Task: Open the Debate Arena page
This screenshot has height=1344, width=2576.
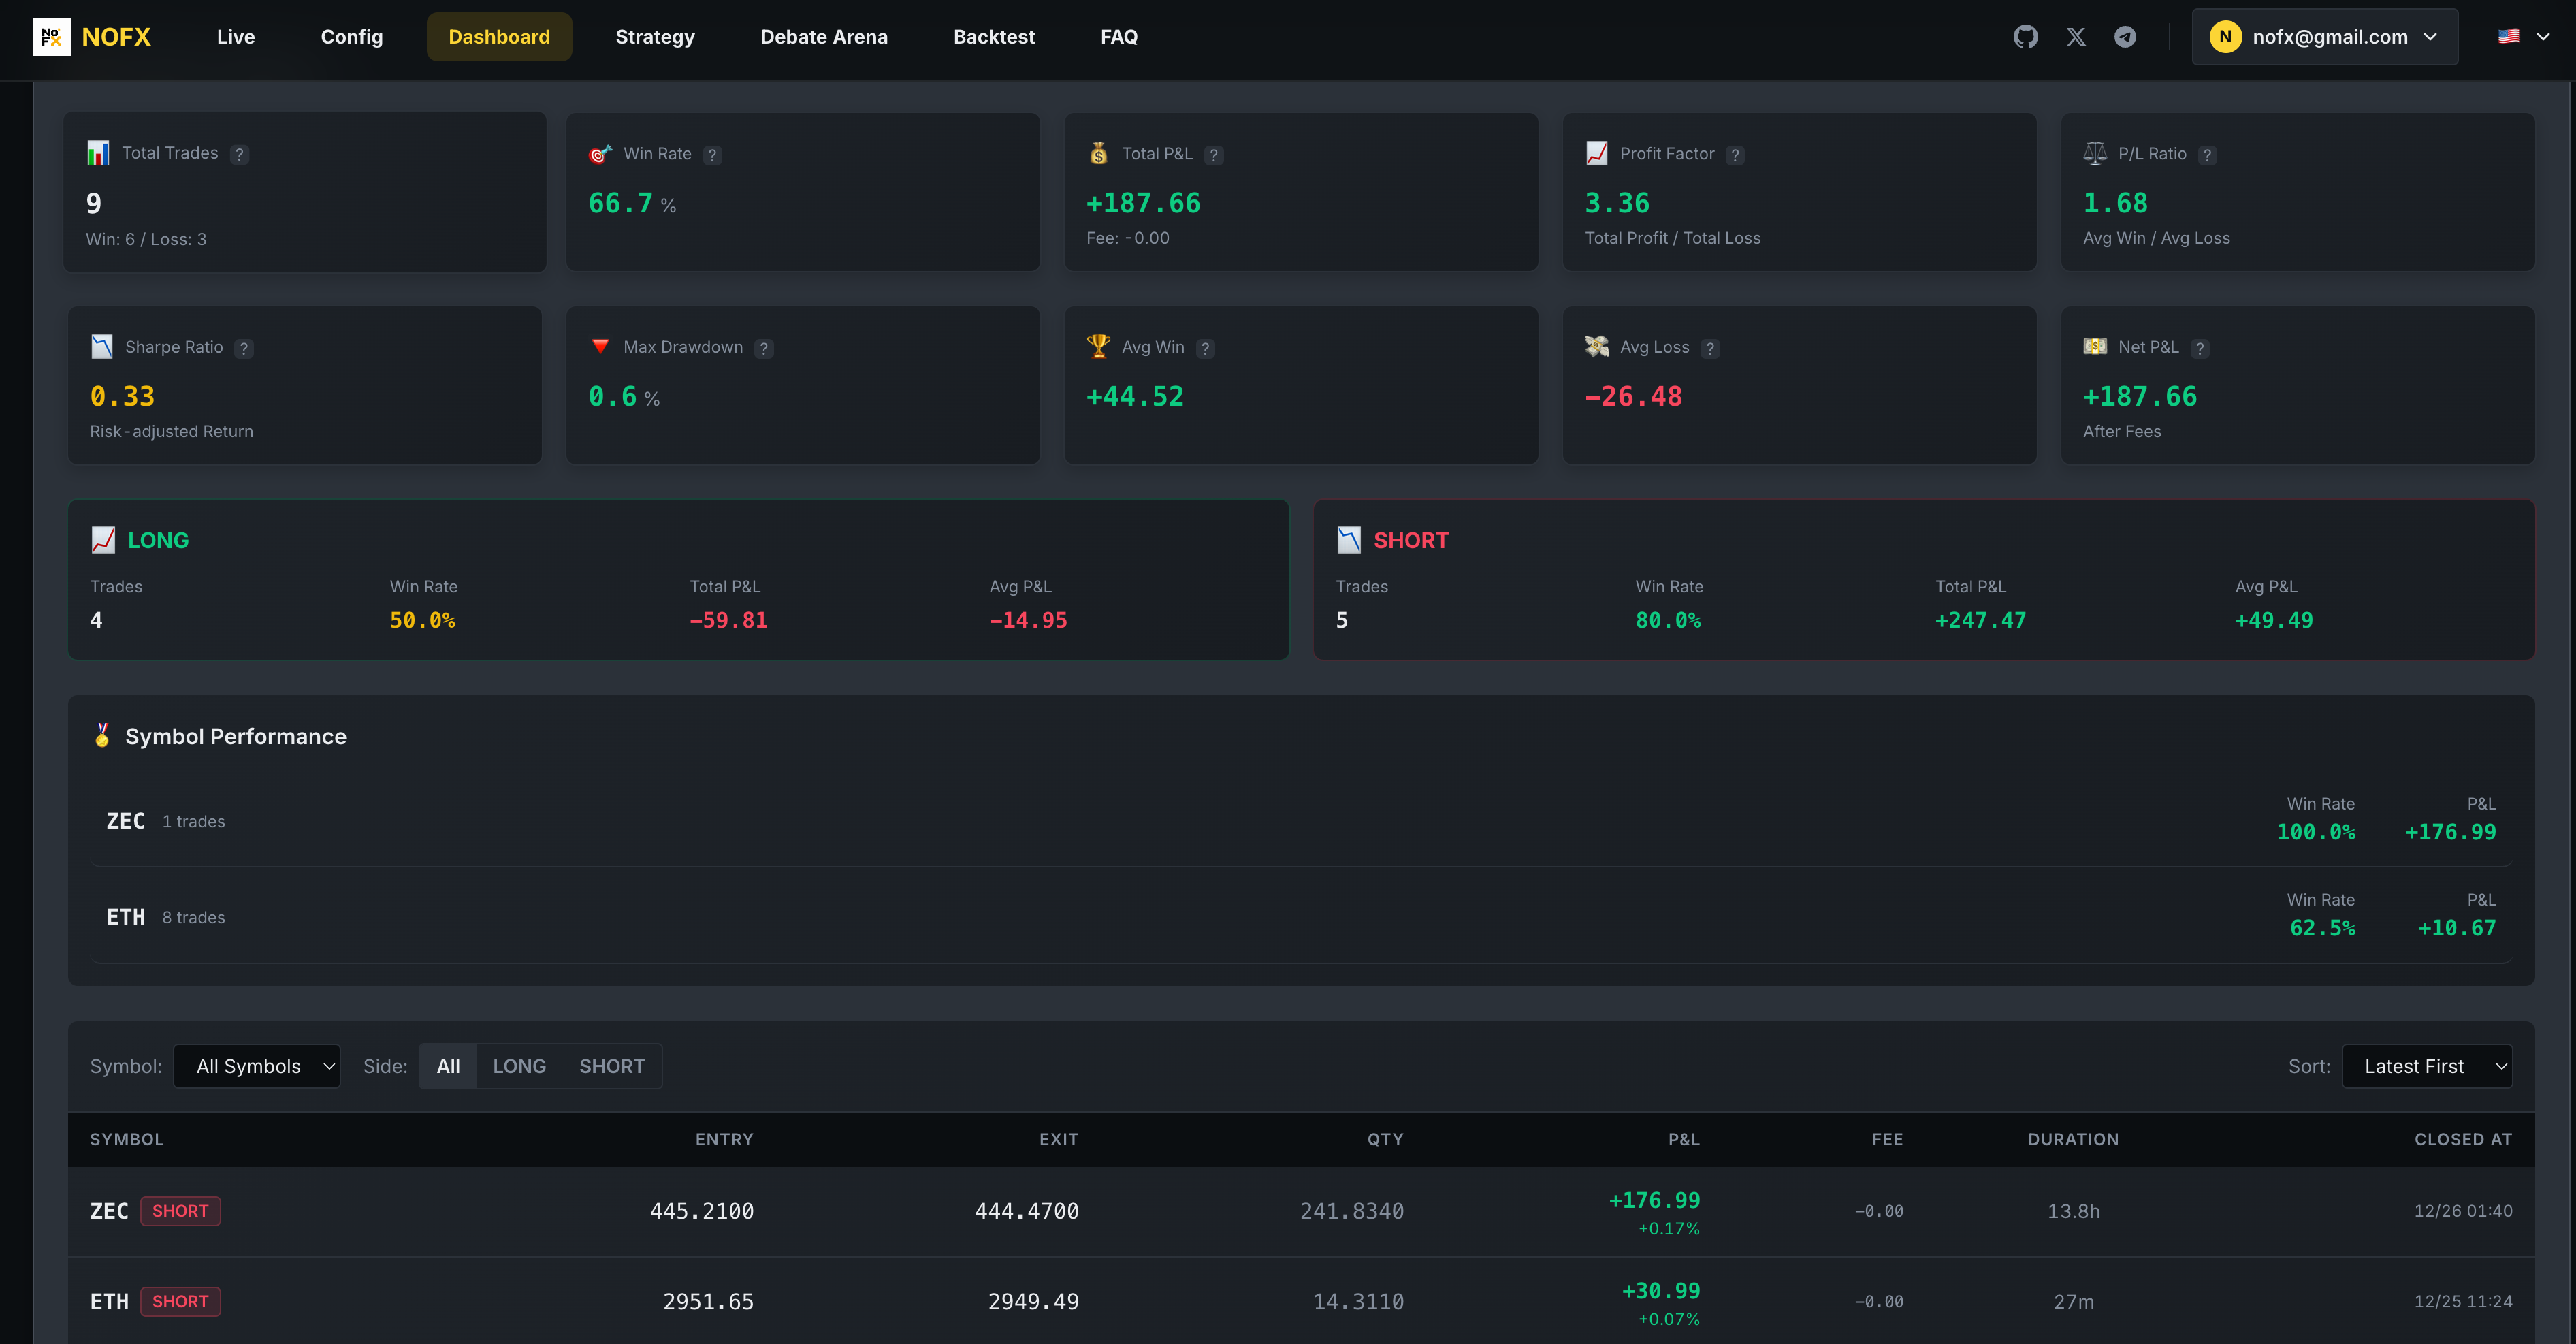Action: coord(824,37)
